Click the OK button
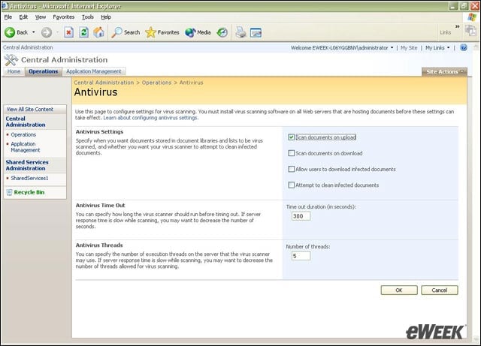This screenshot has width=481, height=346. pyautogui.click(x=399, y=290)
